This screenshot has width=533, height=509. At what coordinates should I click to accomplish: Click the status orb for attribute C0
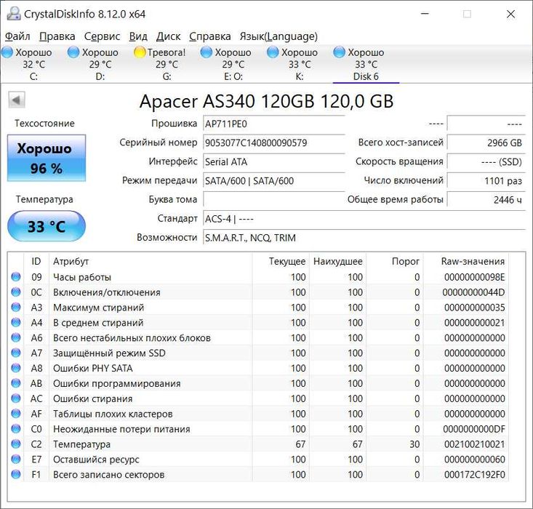(16, 429)
